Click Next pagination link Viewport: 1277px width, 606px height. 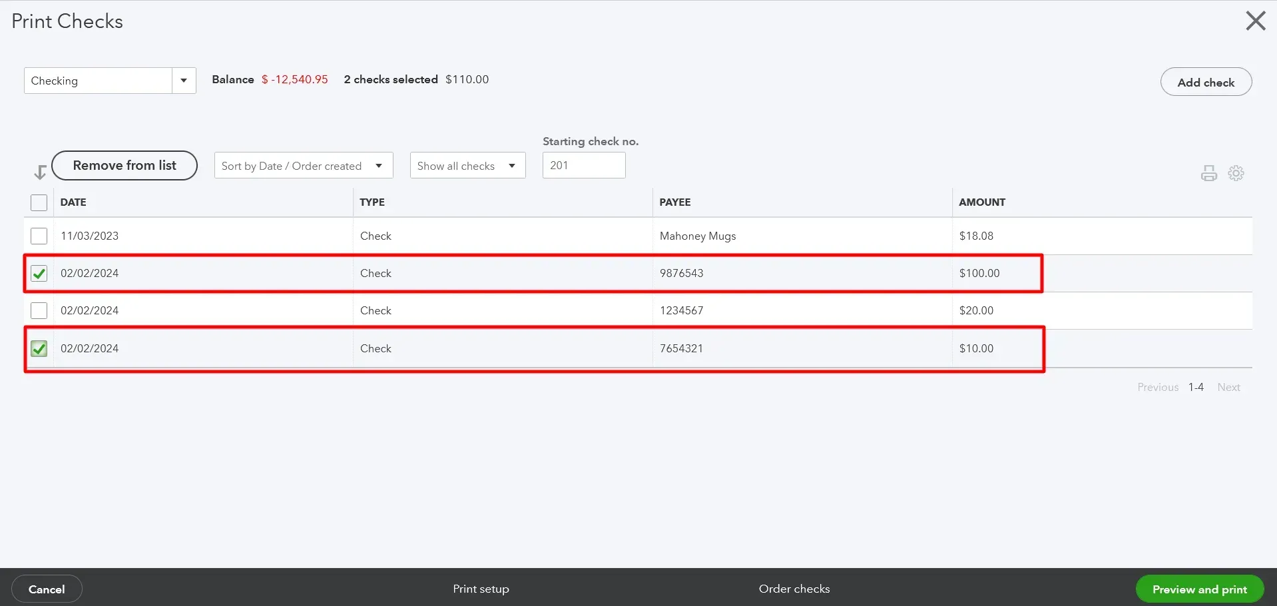click(1229, 387)
